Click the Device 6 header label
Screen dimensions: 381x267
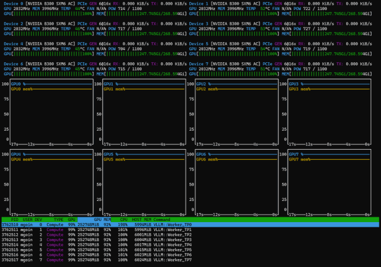[13, 64]
